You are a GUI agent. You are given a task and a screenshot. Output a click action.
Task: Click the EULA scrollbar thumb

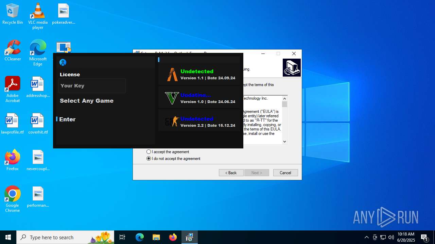click(x=285, y=104)
